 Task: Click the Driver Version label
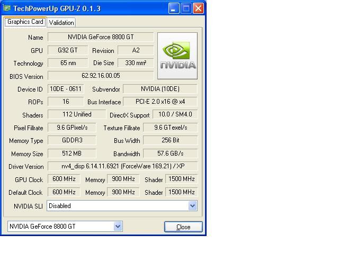[x=26, y=167]
